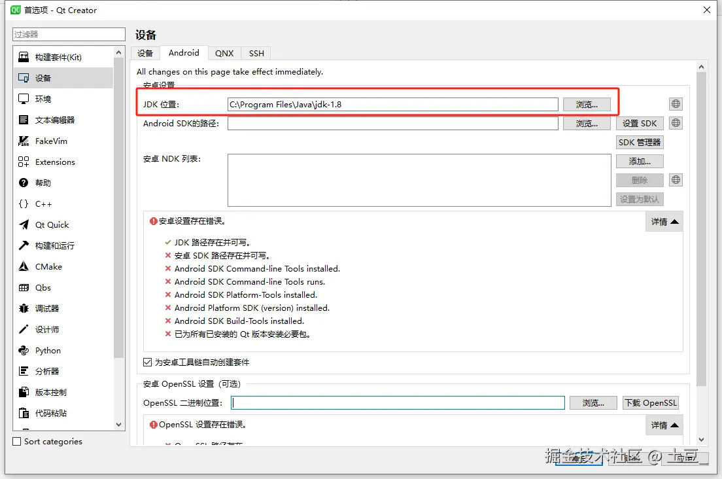722x479 pixels.
Task: Collapse the 安卓设置 详情 details expander
Action: [x=664, y=222]
